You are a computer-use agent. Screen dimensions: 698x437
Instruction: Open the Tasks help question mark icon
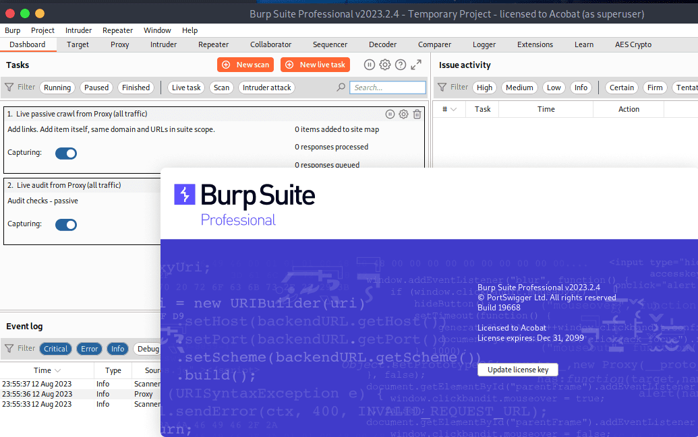[x=401, y=65]
